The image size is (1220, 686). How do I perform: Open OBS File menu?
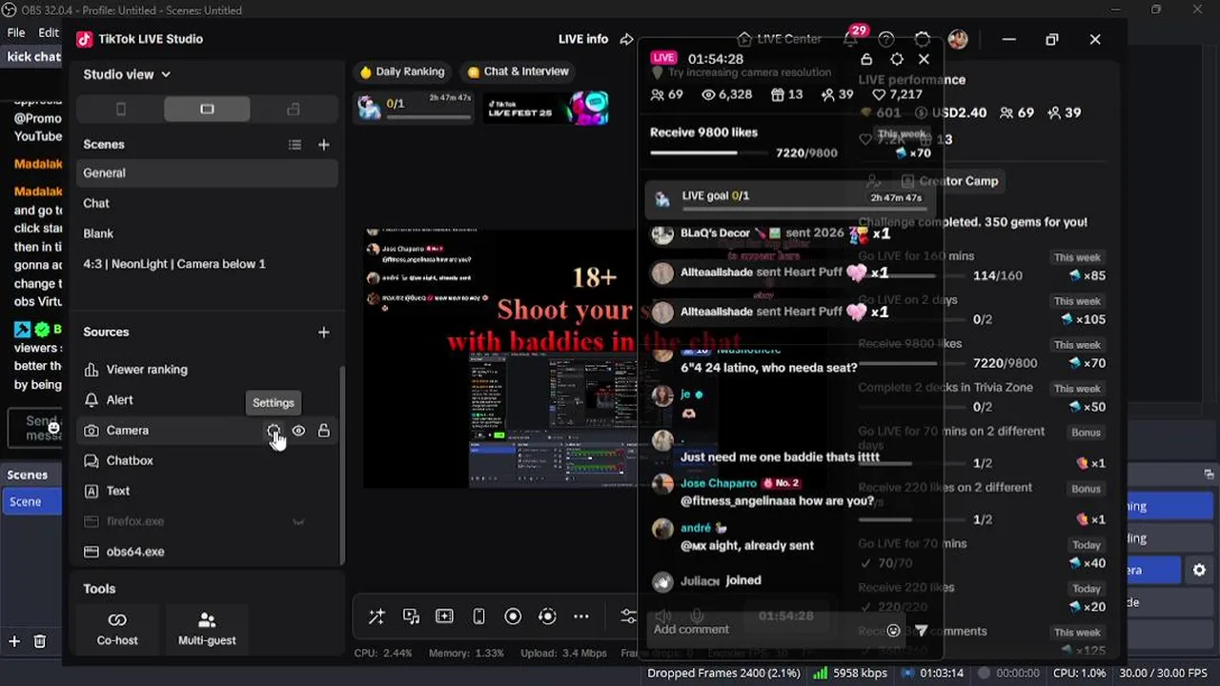click(x=16, y=32)
